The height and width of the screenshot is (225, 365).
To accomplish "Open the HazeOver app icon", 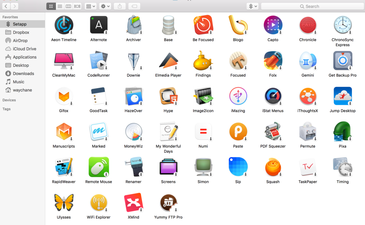I will coord(133,96).
